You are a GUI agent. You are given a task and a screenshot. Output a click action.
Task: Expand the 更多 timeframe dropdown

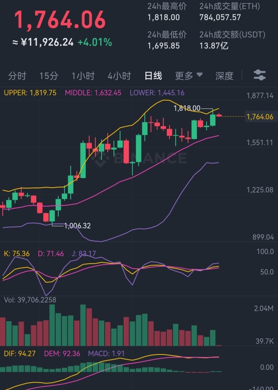click(x=189, y=76)
